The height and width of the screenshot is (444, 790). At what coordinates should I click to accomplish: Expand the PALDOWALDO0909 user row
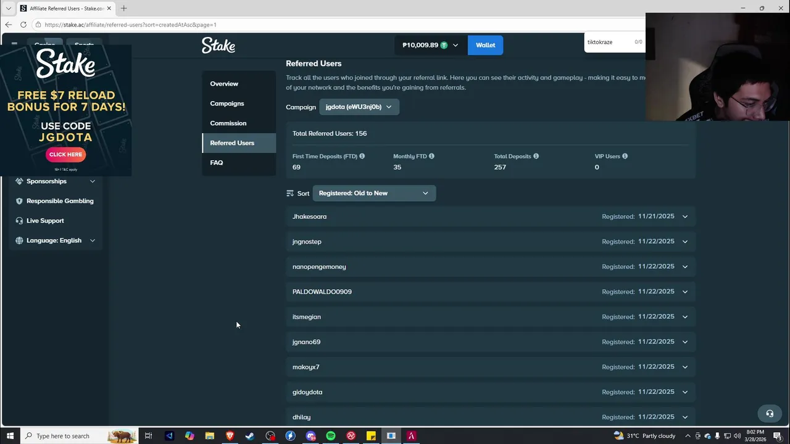pos(491,292)
